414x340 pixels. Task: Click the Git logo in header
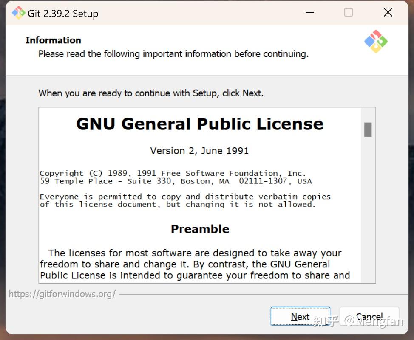coord(376,42)
